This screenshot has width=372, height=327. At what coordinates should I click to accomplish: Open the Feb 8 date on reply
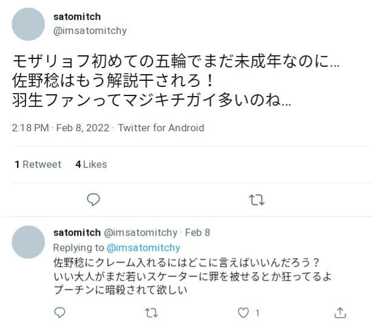[197, 232]
